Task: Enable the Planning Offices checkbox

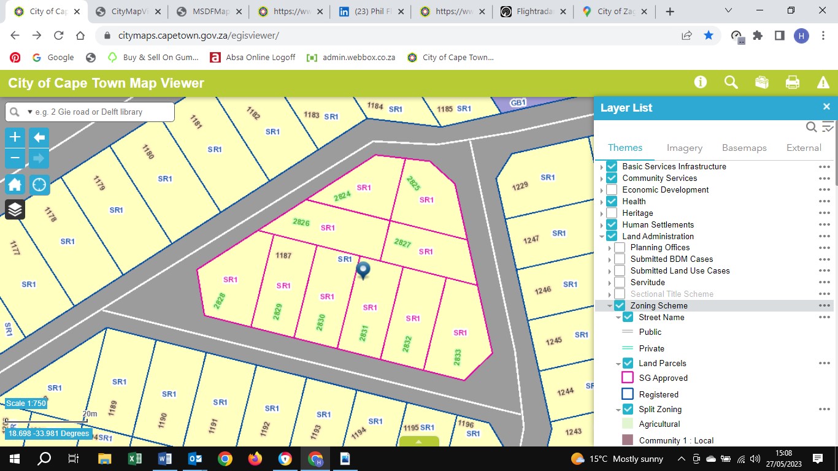Action: click(620, 248)
